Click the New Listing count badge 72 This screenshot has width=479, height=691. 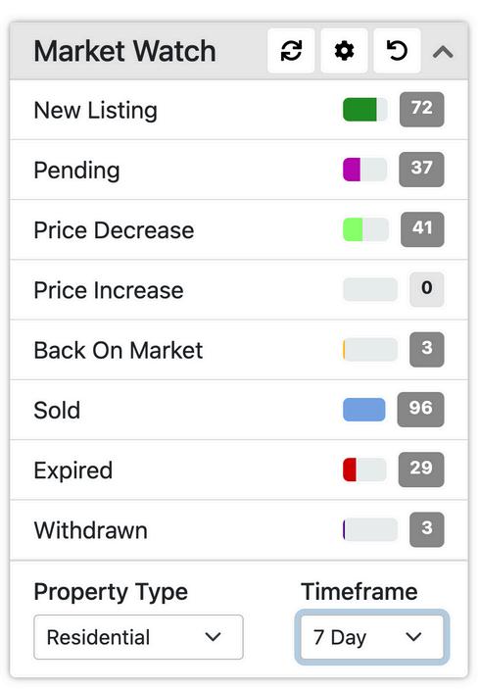coord(422,110)
